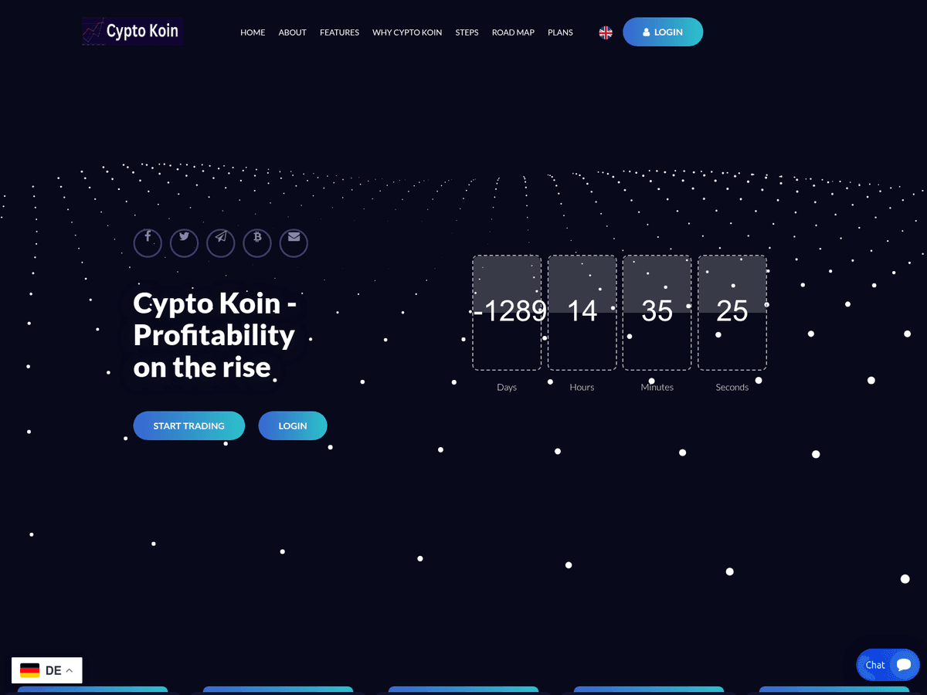Click the Days countdown box
The height and width of the screenshot is (695, 927).
[507, 312]
